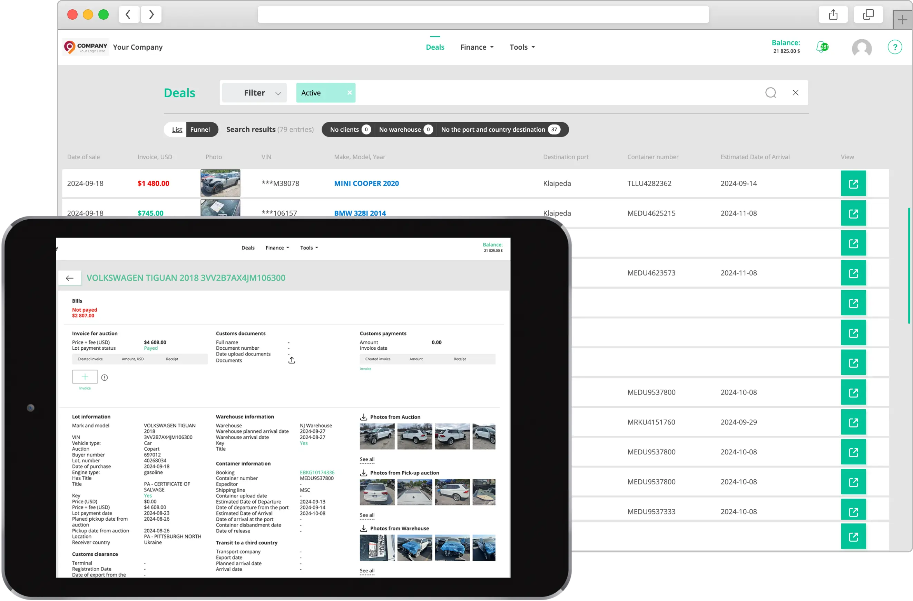Image resolution: width=913 pixels, height=601 pixels.
Task: Click See all under Photos from Auction
Action: pyautogui.click(x=367, y=460)
